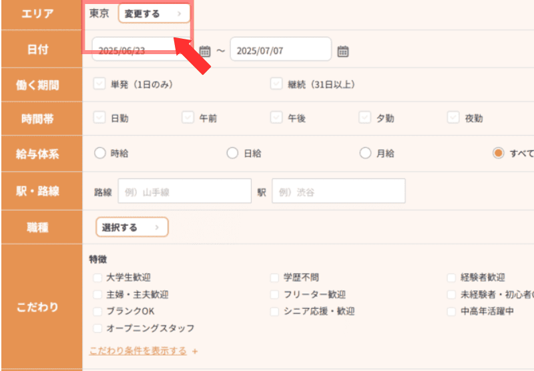The width and height of the screenshot is (534, 371).
Task: Check the 経験者歓迎 checkbox
Action: (x=451, y=277)
